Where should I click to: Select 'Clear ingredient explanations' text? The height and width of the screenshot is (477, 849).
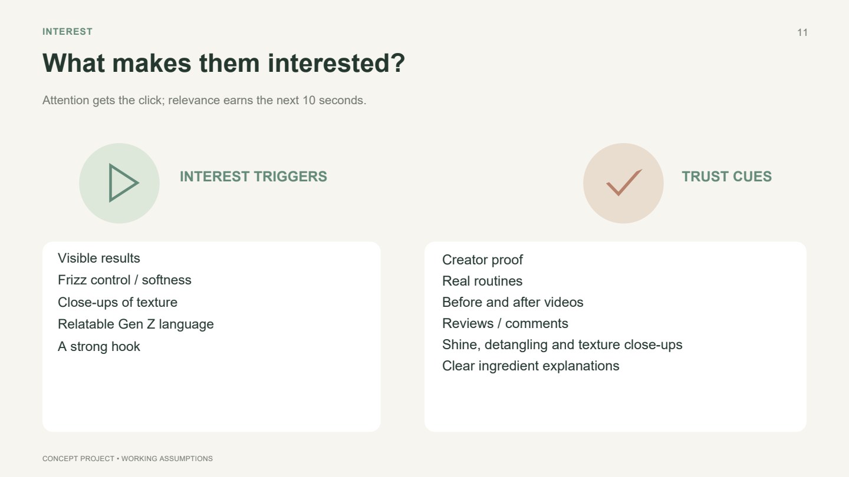click(531, 366)
